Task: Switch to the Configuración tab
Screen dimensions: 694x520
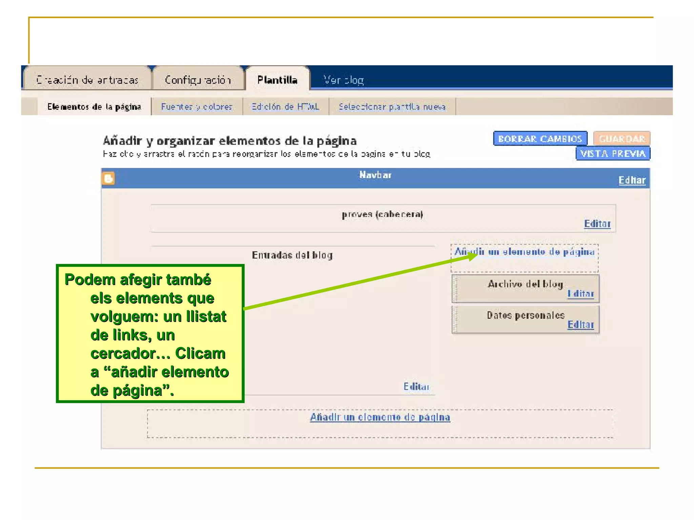Action: pyautogui.click(x=198, y=80)
